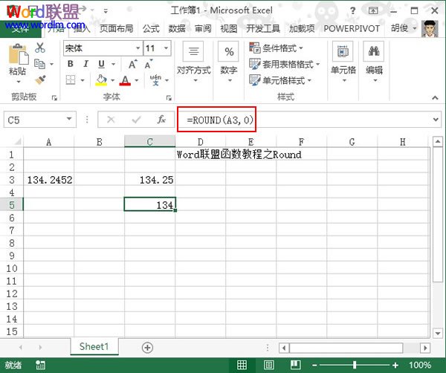Switch to Page Layout view in status bar

(269, 365)
